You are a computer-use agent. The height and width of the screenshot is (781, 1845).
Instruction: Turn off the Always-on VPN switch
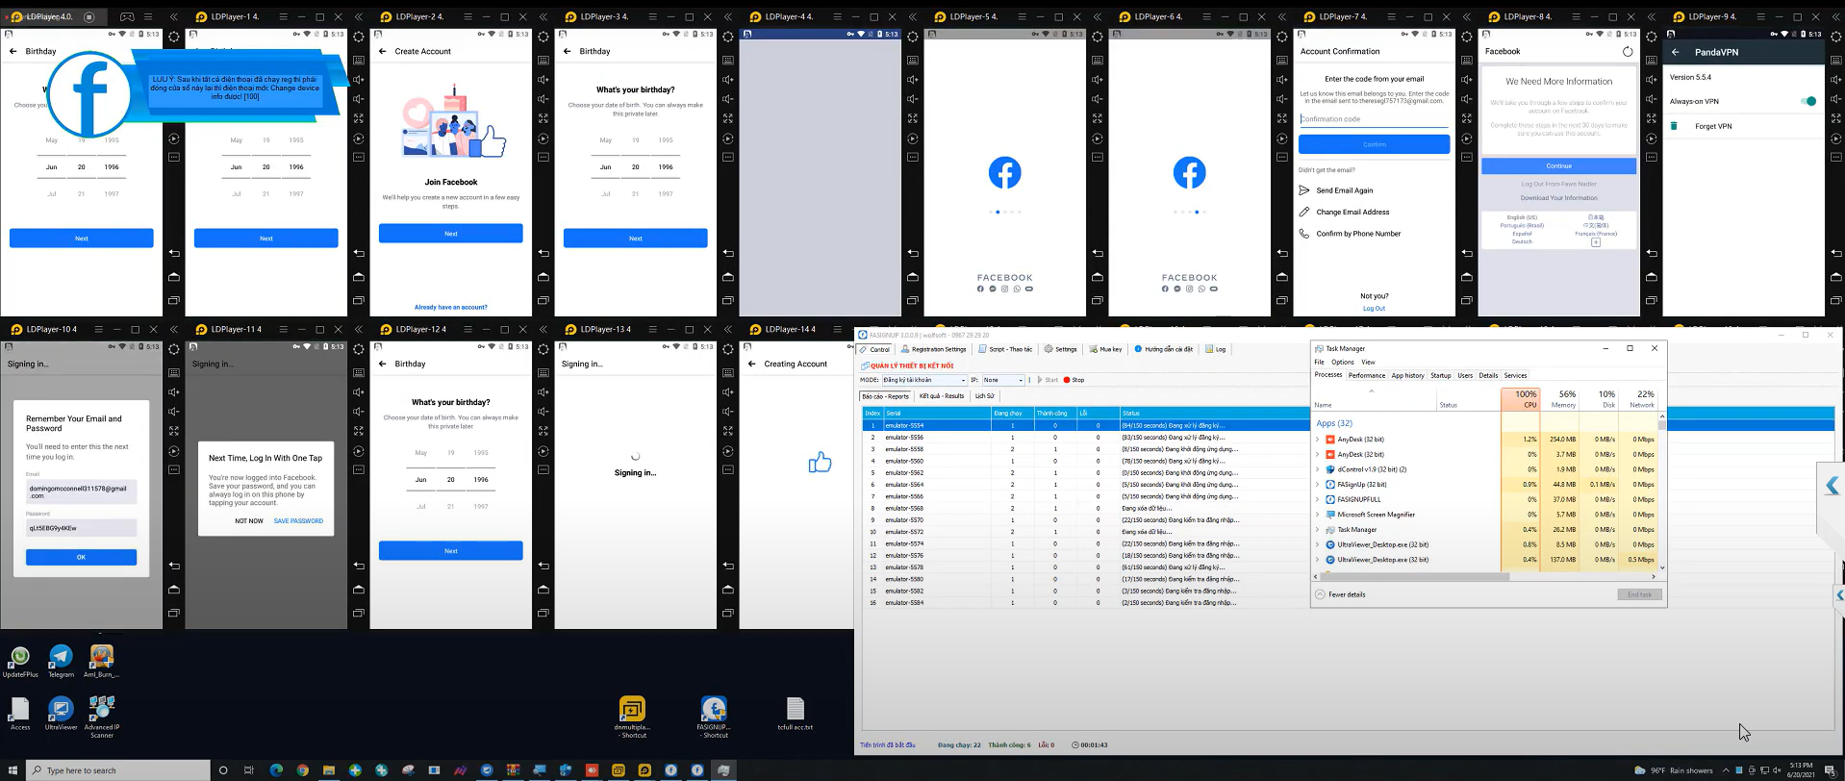[x=1808, y=101]
